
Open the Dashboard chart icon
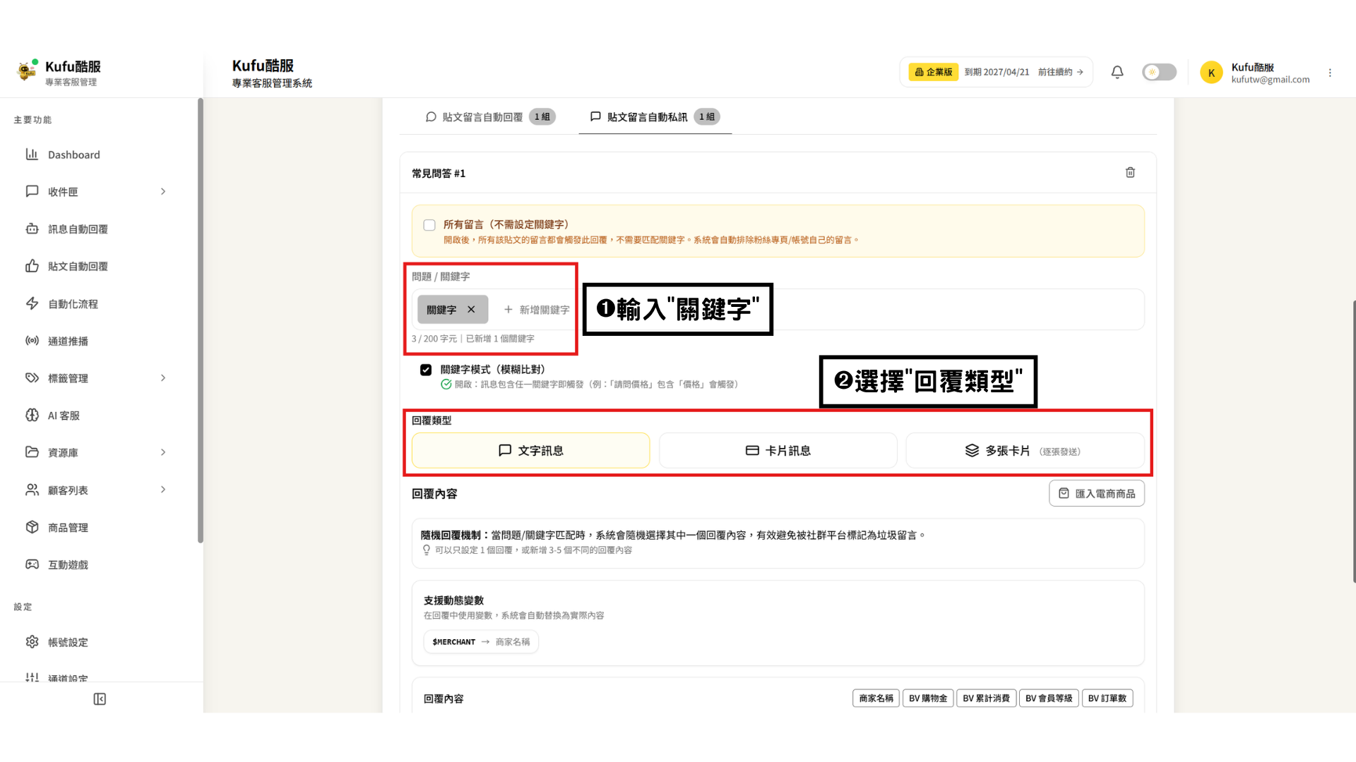tap(32, 154)
